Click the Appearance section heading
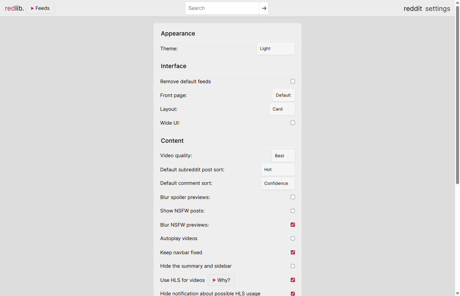This screenshot has width=460, height=296. [x=178, y=34]
